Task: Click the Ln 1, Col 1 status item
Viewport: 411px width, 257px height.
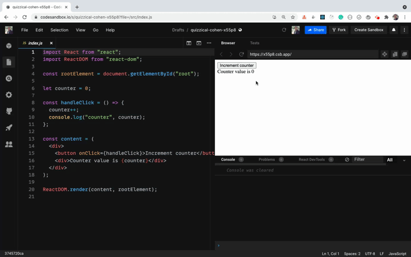Action: 331,254
